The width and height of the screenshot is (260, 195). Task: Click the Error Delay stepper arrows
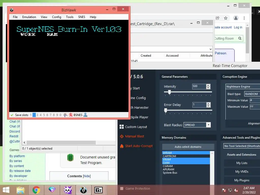[208, 105]
